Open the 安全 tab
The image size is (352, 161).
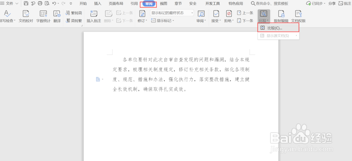pyautogui.click(x=193, y=4)
